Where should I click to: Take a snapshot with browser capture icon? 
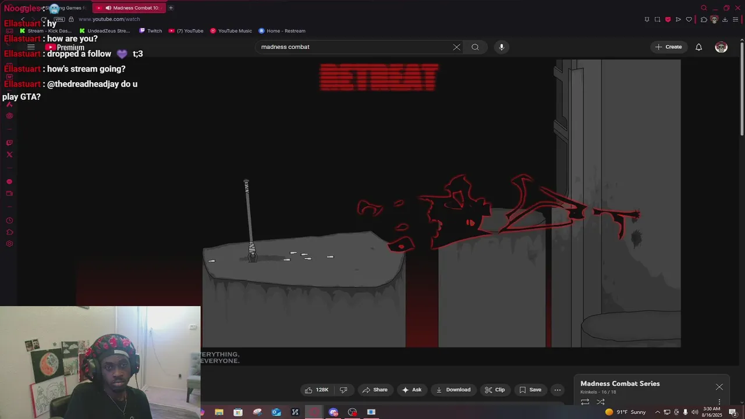657,19
